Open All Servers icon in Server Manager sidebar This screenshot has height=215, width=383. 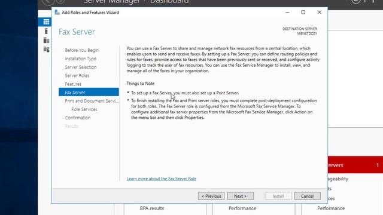[46, 40]
